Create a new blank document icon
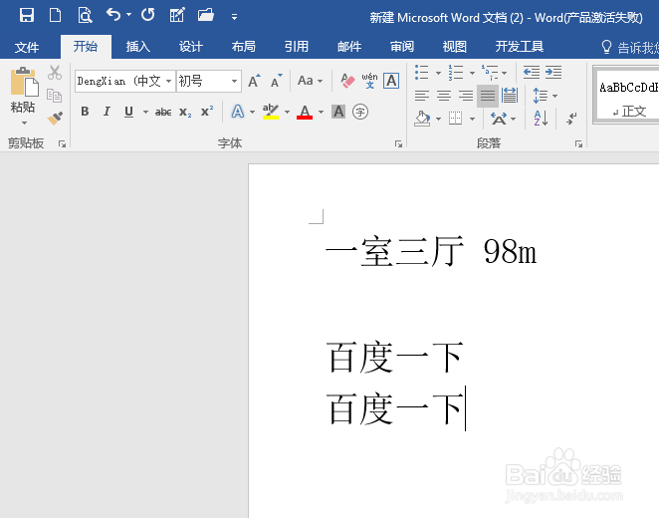The height and width of the screenshot is (518, 659). tap(55, 16)
